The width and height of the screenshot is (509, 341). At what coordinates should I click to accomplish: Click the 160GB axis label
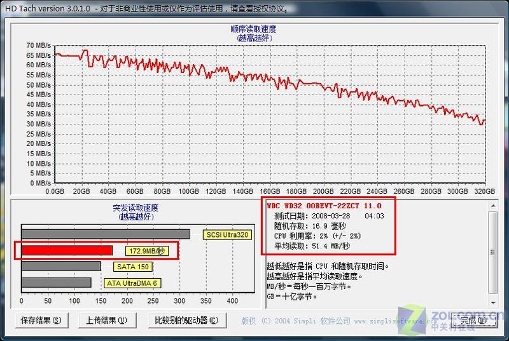(270, 191)
